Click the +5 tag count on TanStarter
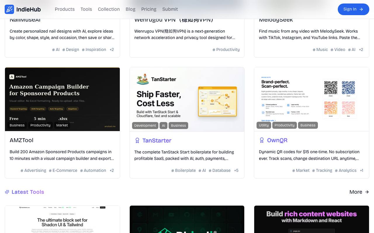 (x=236, y=170)
